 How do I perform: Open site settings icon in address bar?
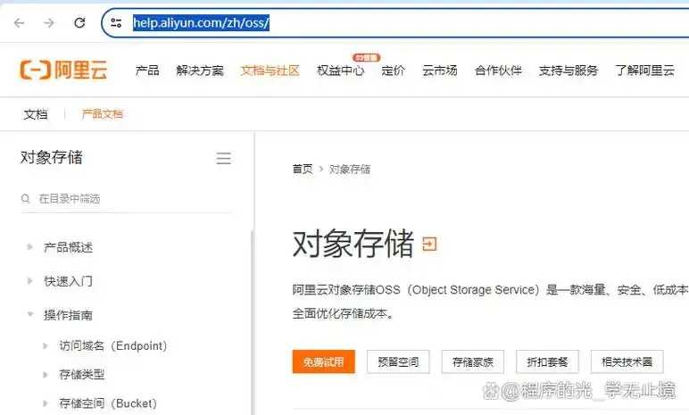[116, 23]
